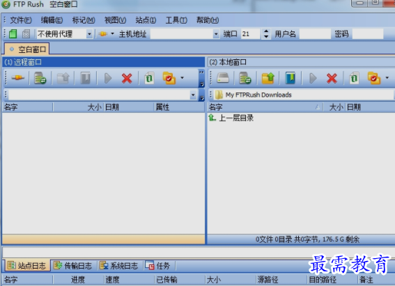Screen dimensions: 395x286
Task: Expand the 不使用代理 proxy dropdown
Action: point(89,33)
